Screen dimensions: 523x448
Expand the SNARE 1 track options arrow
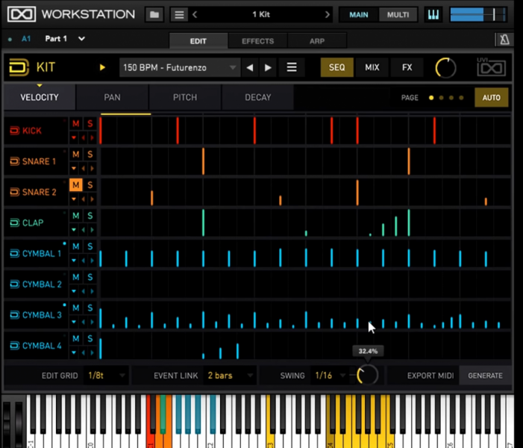(74, 168)
